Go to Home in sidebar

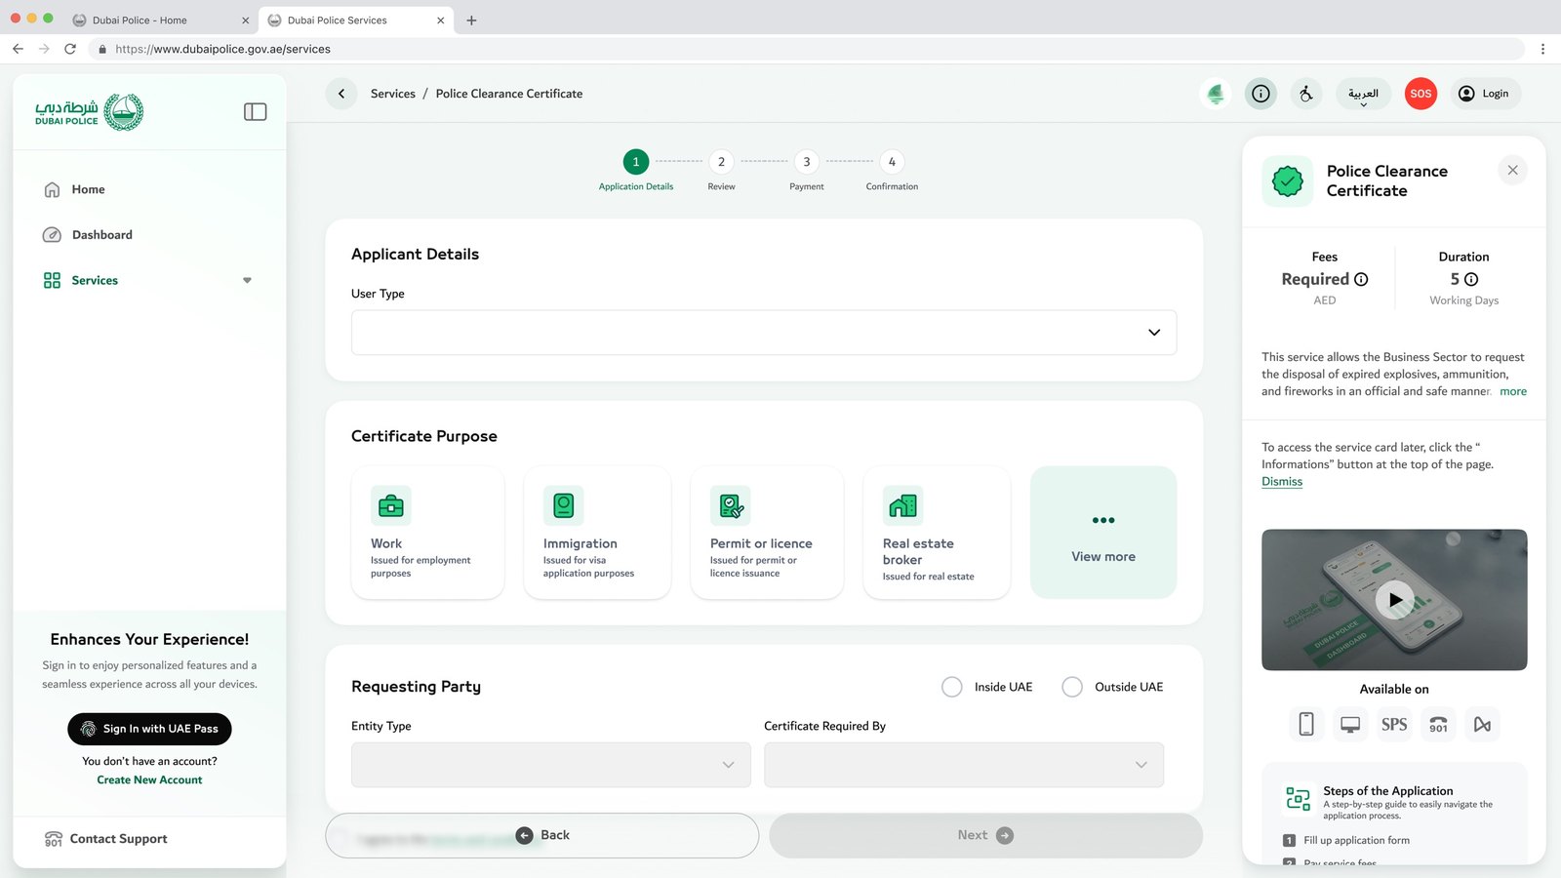[88, 189]
